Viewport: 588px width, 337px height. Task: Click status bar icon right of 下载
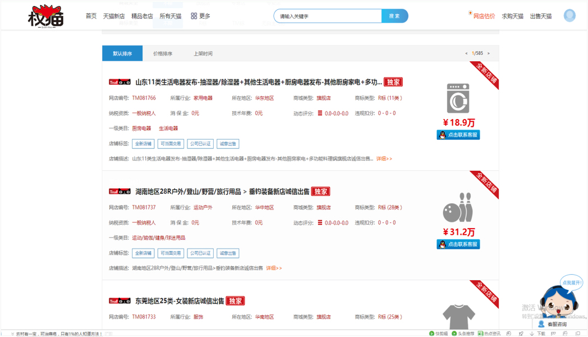(x=553, y=334)
